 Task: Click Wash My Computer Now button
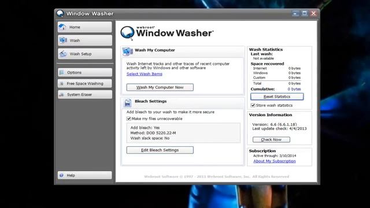[x=160, y=87]
